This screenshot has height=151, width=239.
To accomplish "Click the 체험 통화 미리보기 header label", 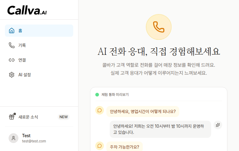I will click(115, 95).
